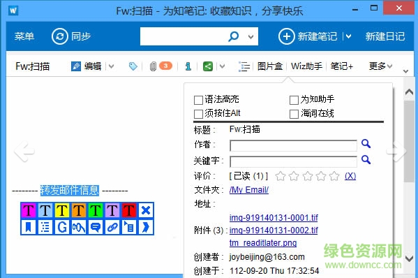Screen dimensions: 418x278
Task: Expand 编辑 dropdown arrow
Action: [112, 66]
